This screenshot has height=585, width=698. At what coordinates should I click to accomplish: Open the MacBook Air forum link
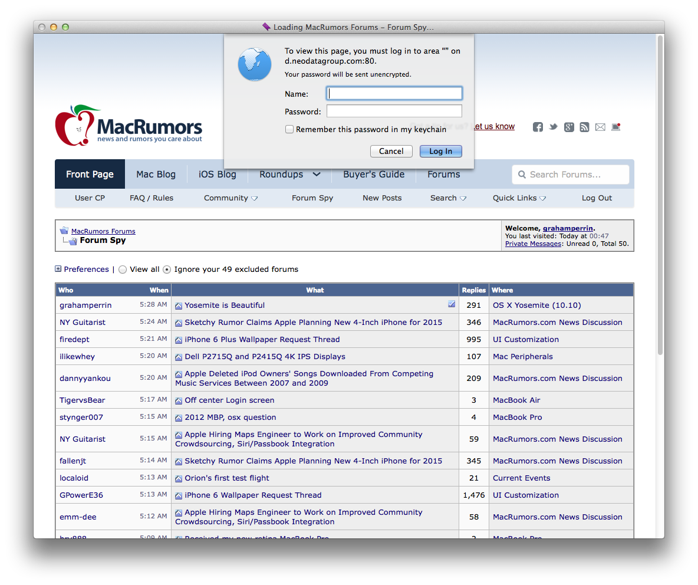pyautogui.click(x=516, y=400)
